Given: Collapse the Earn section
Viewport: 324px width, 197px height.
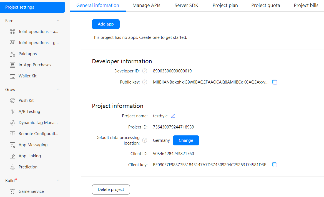Looking at the screenshot, I should tap(58, 21).
